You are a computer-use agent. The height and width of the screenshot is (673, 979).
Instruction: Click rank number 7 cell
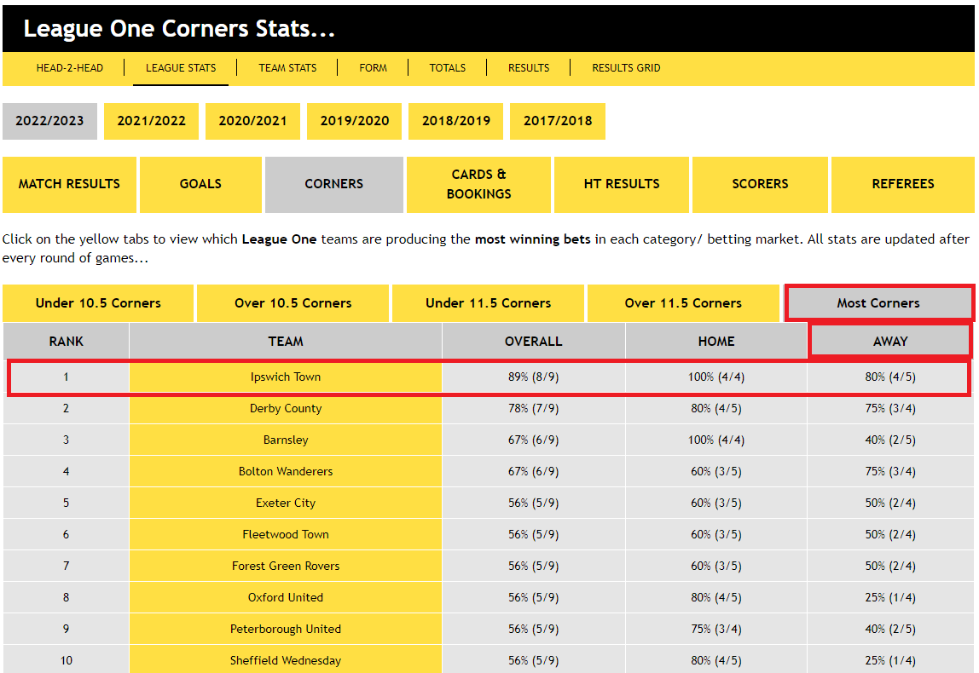[x=67, y=567]
